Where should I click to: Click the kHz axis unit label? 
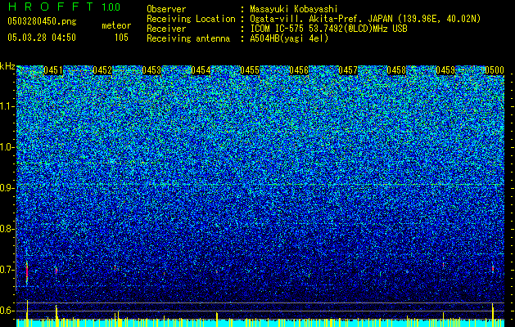[7, 66]
